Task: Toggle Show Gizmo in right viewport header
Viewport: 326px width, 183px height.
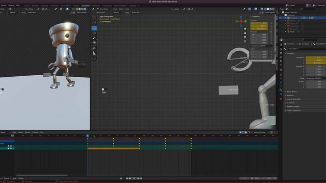Action: click(x=250, y=9)
